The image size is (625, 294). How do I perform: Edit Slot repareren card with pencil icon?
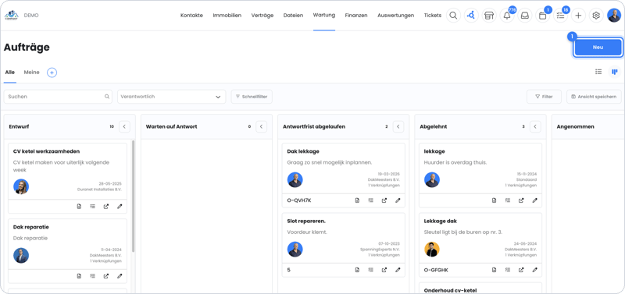398,270
